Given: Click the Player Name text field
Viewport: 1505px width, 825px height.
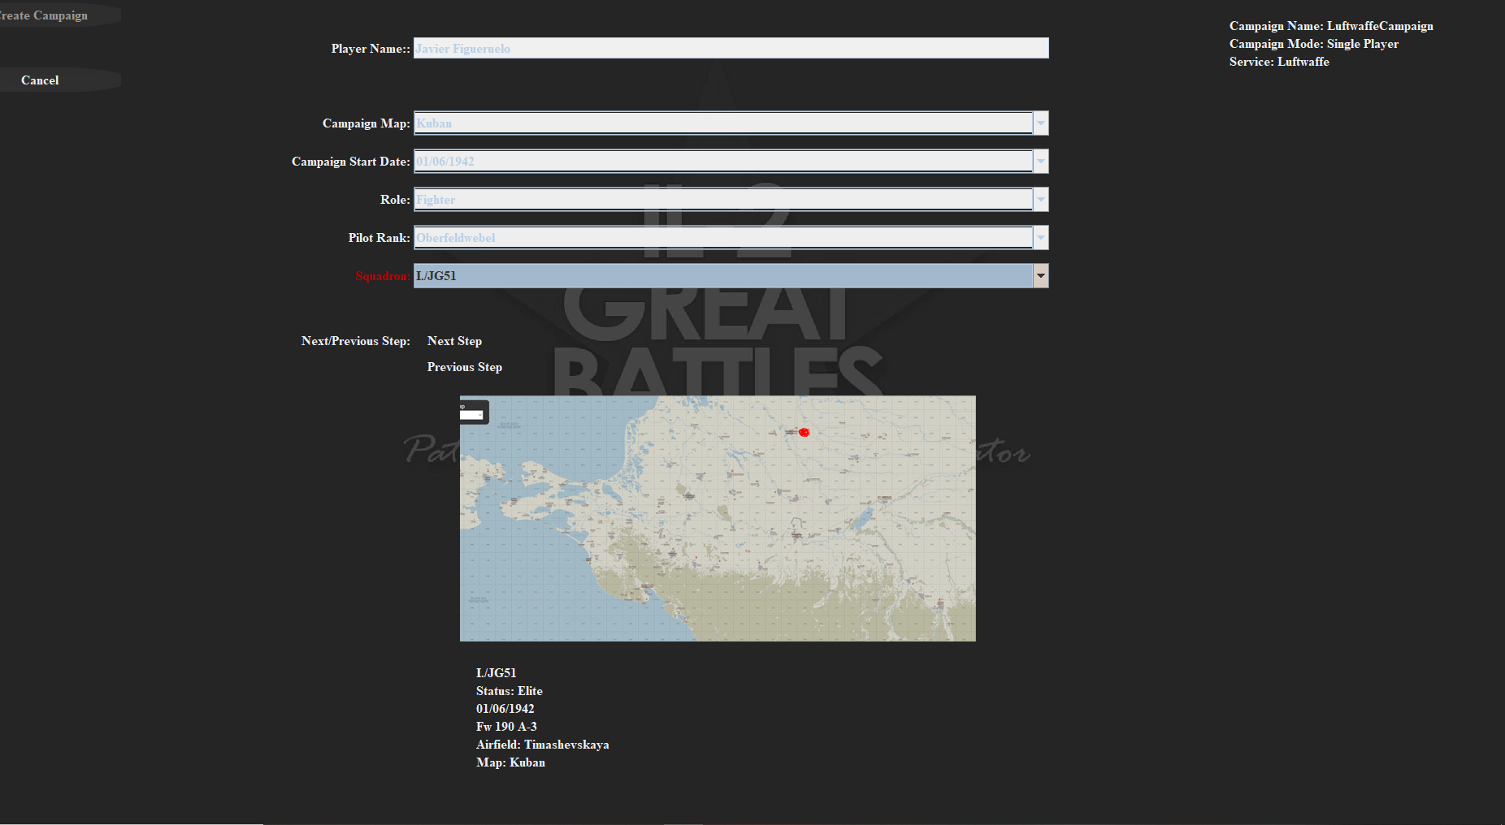Looking at the screenshot, I should 731,49.
